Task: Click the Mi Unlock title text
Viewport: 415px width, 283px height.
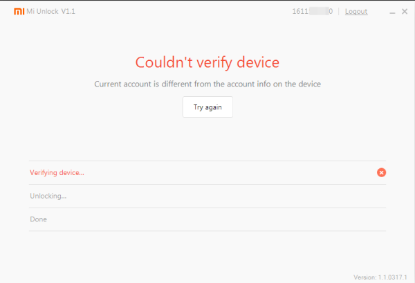Action: click(x=42, y=11)
